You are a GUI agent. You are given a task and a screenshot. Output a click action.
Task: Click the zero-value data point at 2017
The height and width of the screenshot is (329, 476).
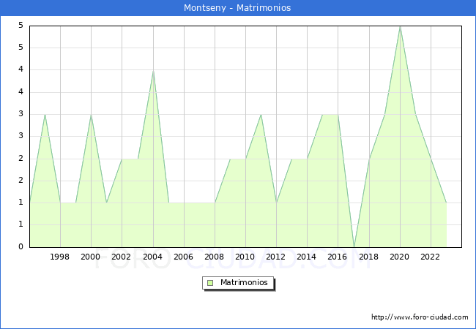tap(354, 247)
